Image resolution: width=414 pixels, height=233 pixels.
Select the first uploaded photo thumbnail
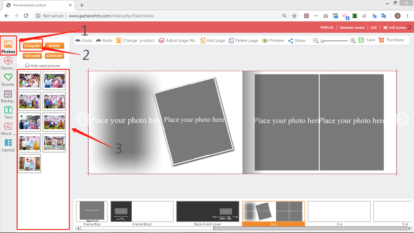29,81
